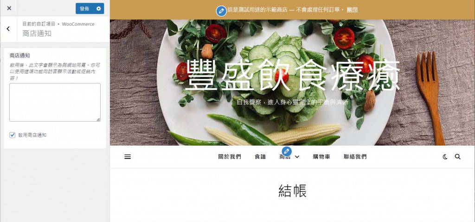Click the menu edit pencil shortcut icon
Viewport: 475px width, 222px height.
pyautogui.click(x=287, y=151)
